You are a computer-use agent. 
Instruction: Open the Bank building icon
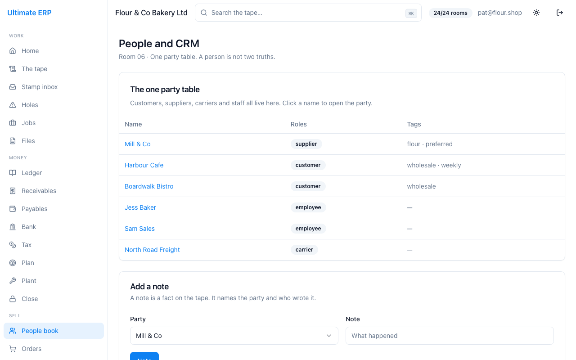(13, 227)
